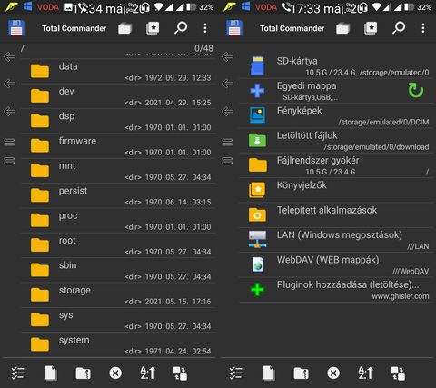This screenshot has height=388, width=436.
Task: Open the proc folder
Action: click(x=118, y=221)
